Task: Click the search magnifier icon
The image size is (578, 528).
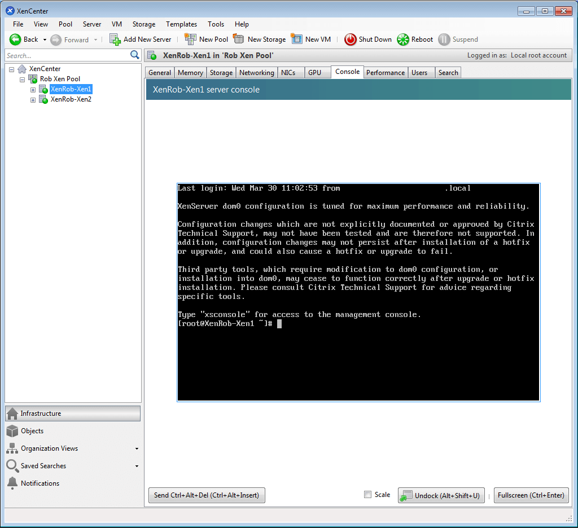Action: [x=135, y=55]
